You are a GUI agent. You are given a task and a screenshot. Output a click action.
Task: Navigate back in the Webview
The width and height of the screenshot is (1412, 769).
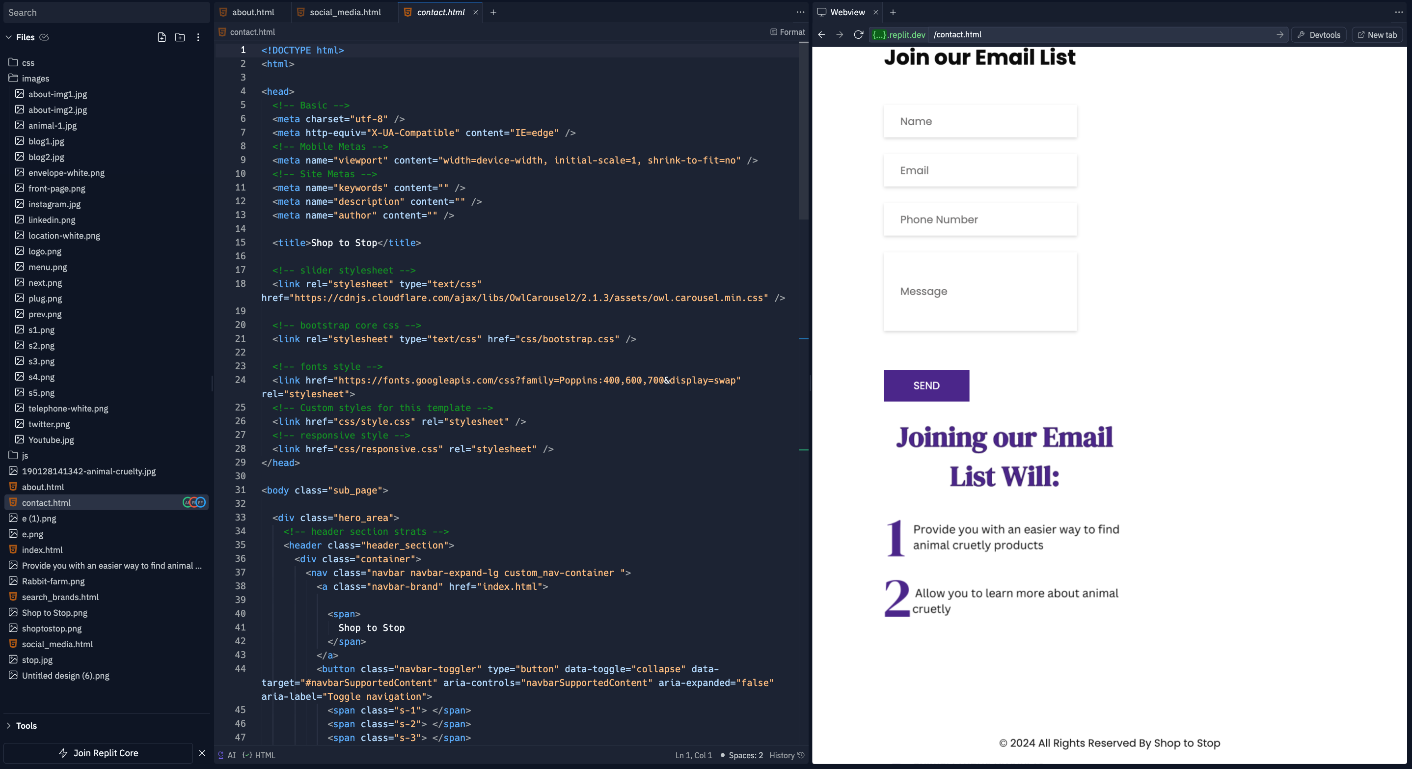pos(821,34)
